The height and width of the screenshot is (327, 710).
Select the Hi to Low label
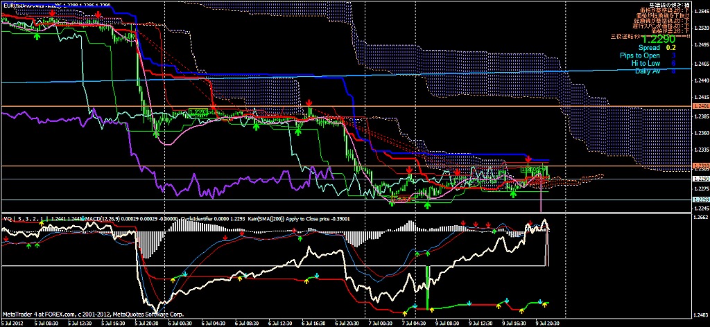point(646,63)
